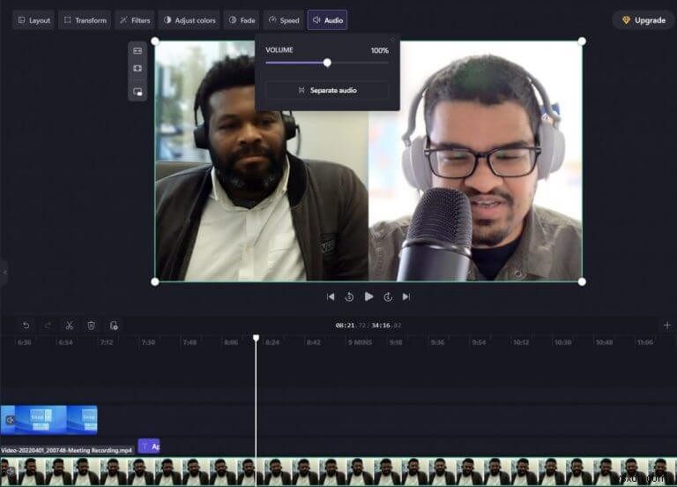Click the fill/crop icon beside preview
Viewport: 677px width, 487px height.
138,69
